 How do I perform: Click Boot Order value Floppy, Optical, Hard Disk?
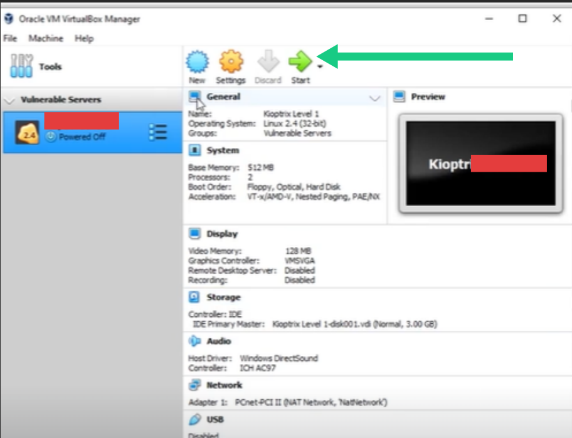[x=294, y=187]
